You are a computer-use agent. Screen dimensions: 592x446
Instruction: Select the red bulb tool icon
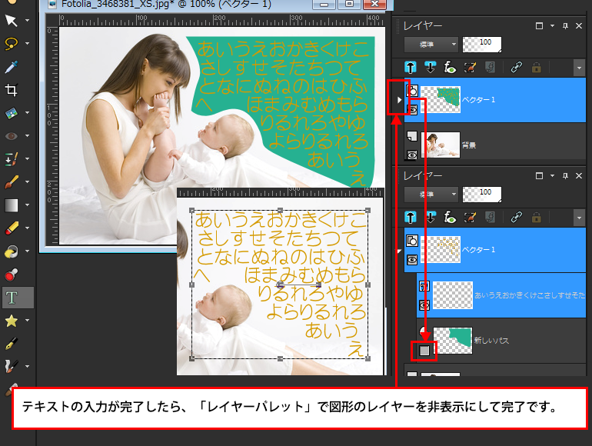(12, 275)
